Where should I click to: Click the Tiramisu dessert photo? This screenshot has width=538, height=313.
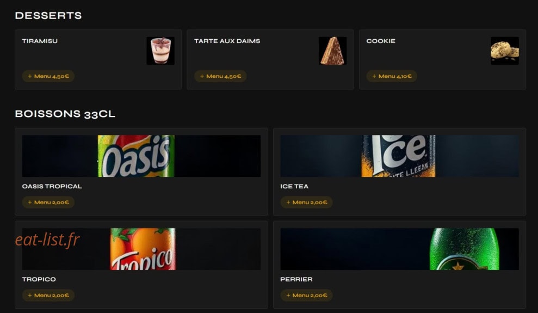(x=160, y=51)
